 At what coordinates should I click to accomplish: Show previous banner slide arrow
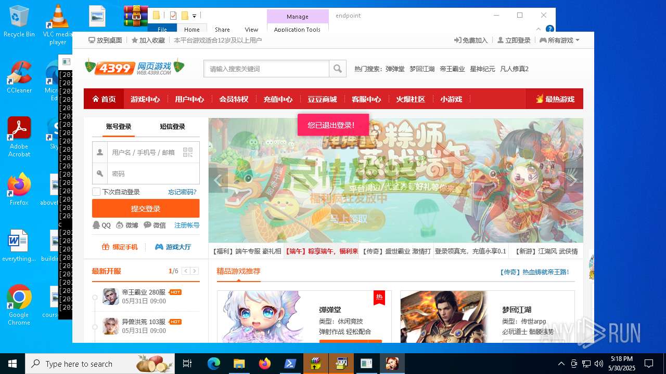(x=218, y=180)
